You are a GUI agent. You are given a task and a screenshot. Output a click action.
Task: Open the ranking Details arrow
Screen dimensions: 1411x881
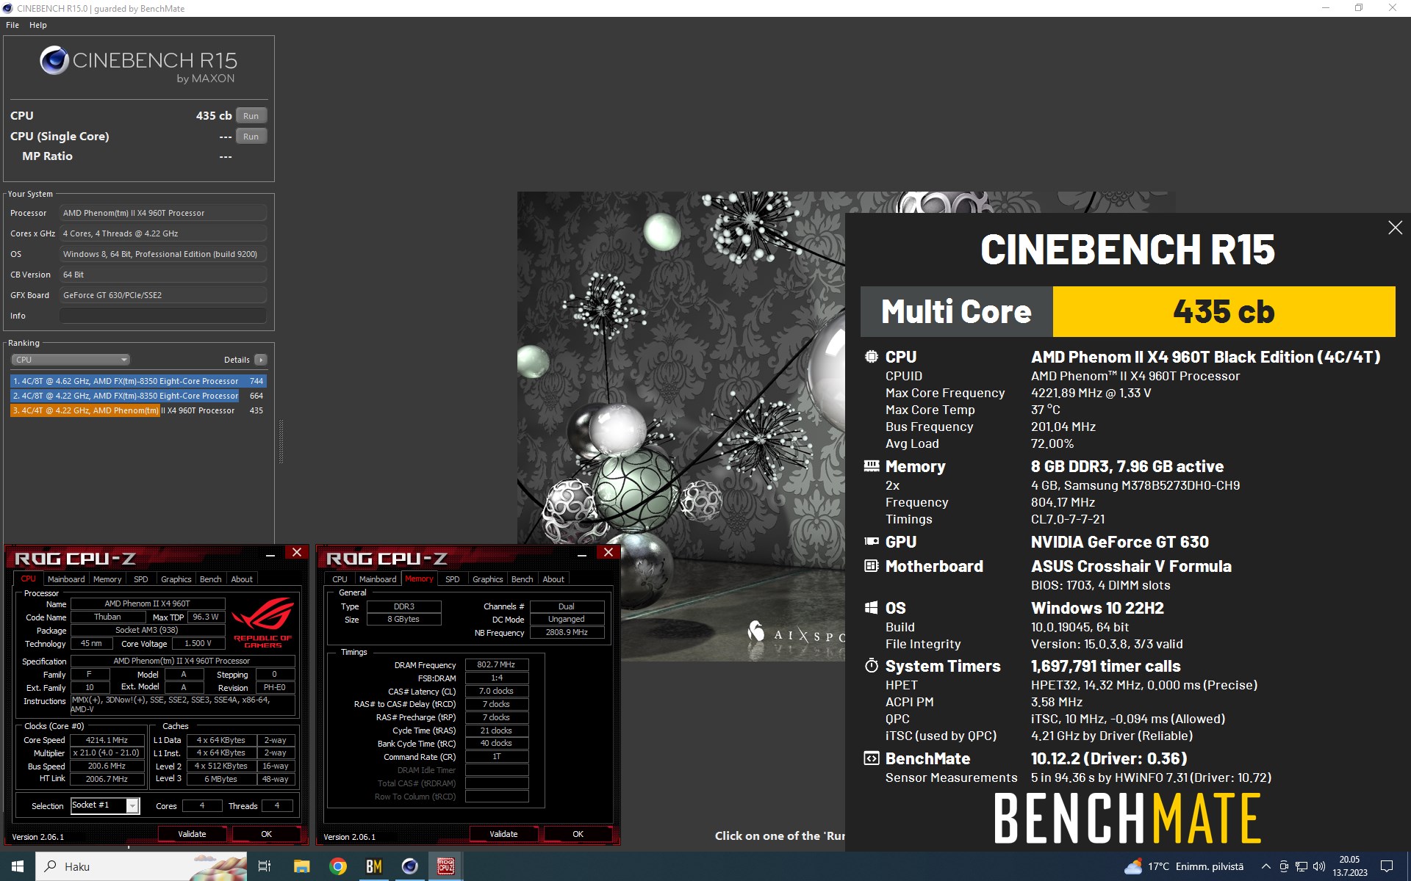pyautogui.click(x=260, y=360)
